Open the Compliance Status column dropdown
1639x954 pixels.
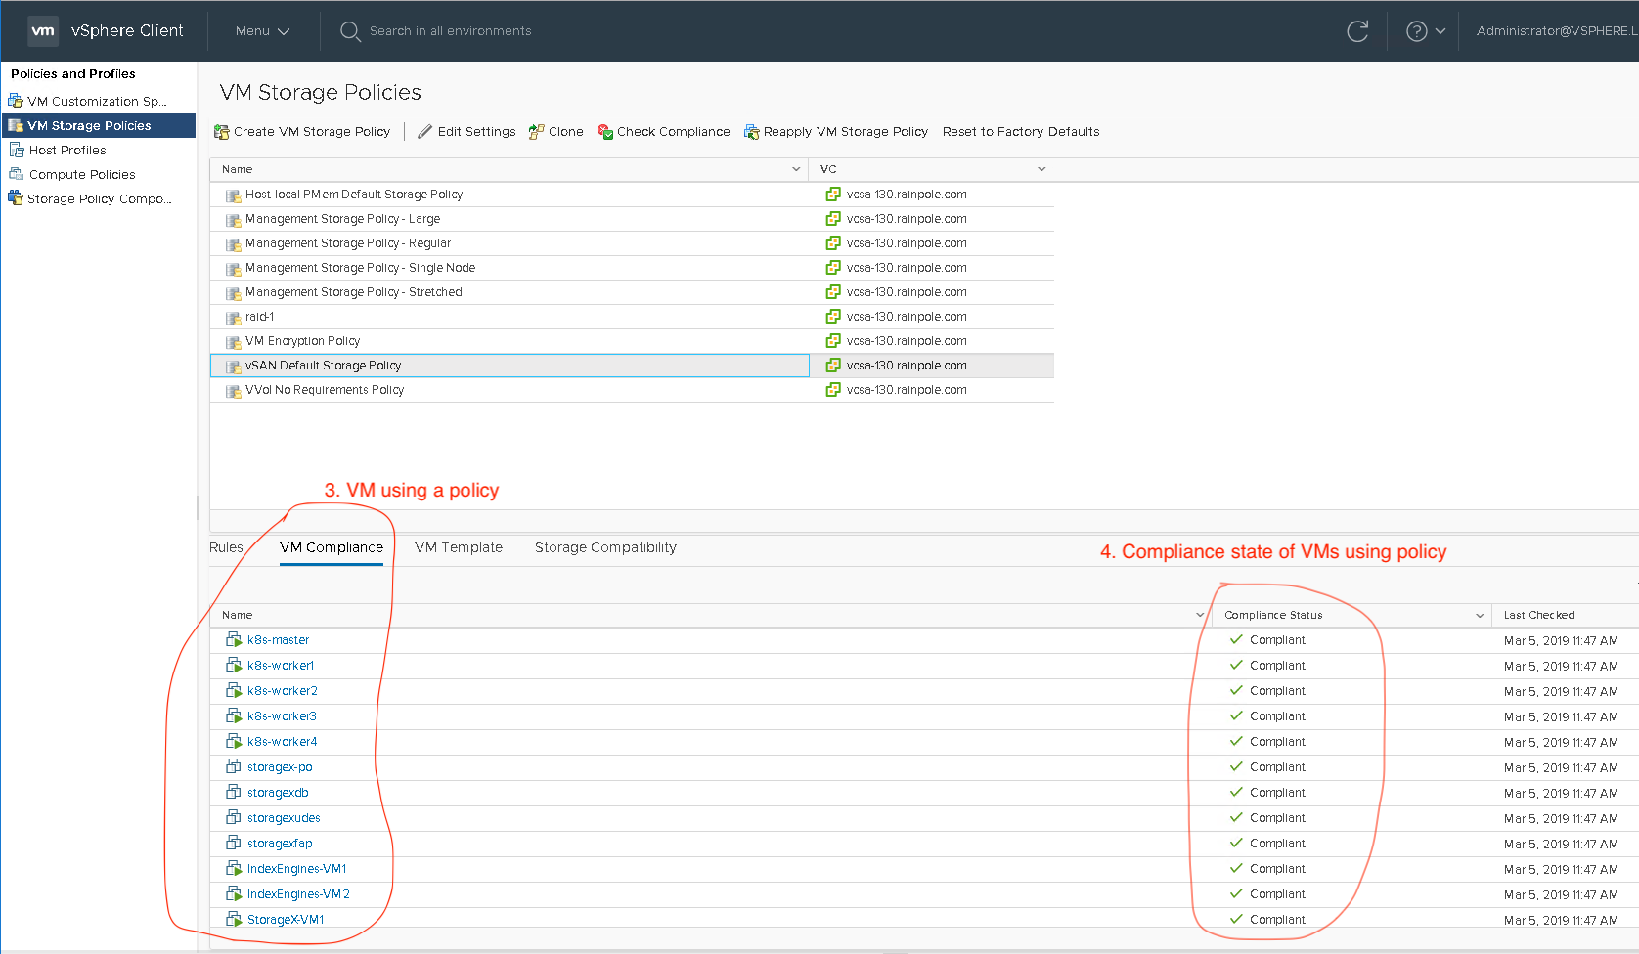click(1480, 615)
